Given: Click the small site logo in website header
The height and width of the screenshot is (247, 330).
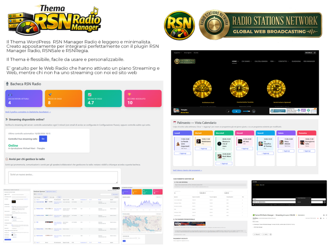Looking at the screenshot, I should [185, 61].
